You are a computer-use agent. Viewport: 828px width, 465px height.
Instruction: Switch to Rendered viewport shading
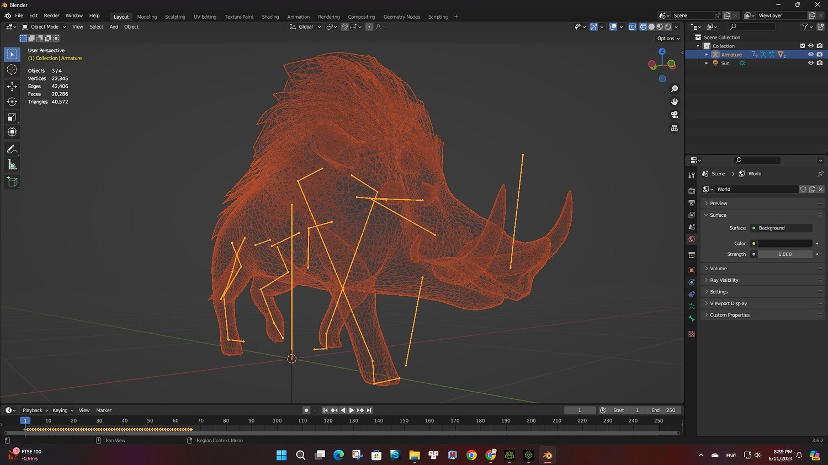tap(668, 26)
